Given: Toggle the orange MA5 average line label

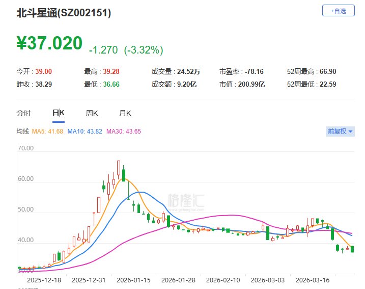Looking at the screenshot, I should pyautogui.click(x=48, y=132).
